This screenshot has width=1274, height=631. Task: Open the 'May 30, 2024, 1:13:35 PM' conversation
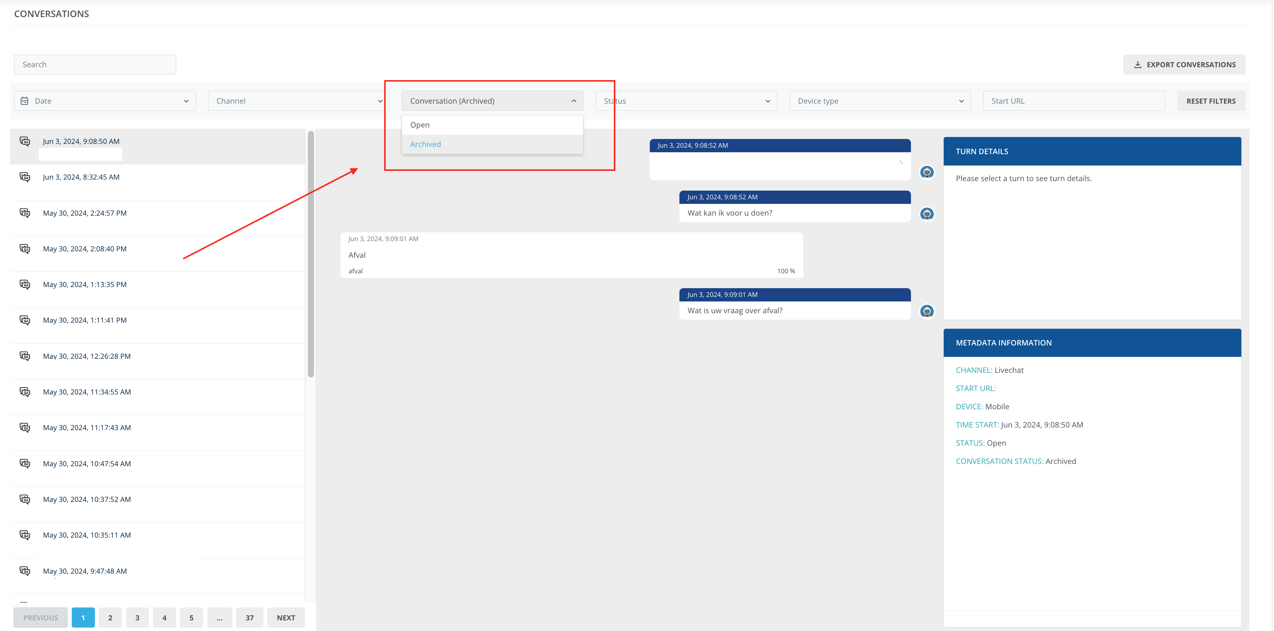pos(158,290)
